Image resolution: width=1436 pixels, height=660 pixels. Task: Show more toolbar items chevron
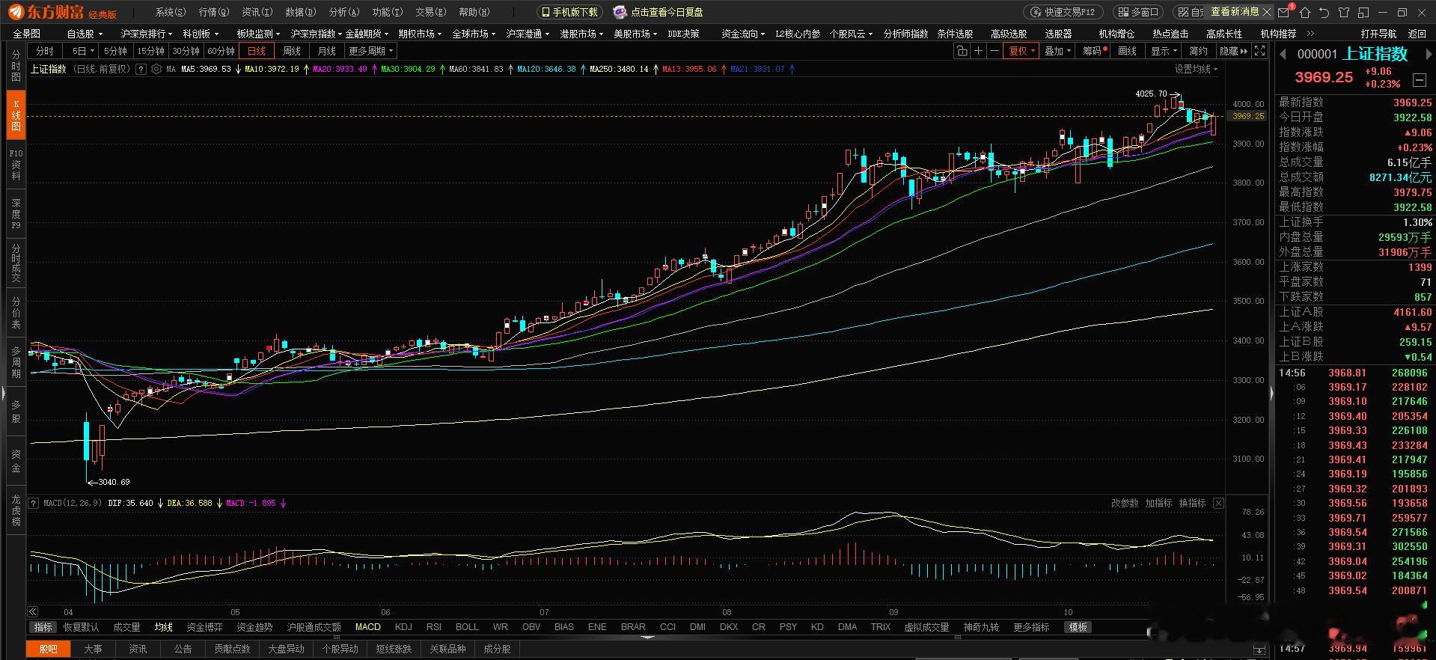click(x=1310, y=34)
